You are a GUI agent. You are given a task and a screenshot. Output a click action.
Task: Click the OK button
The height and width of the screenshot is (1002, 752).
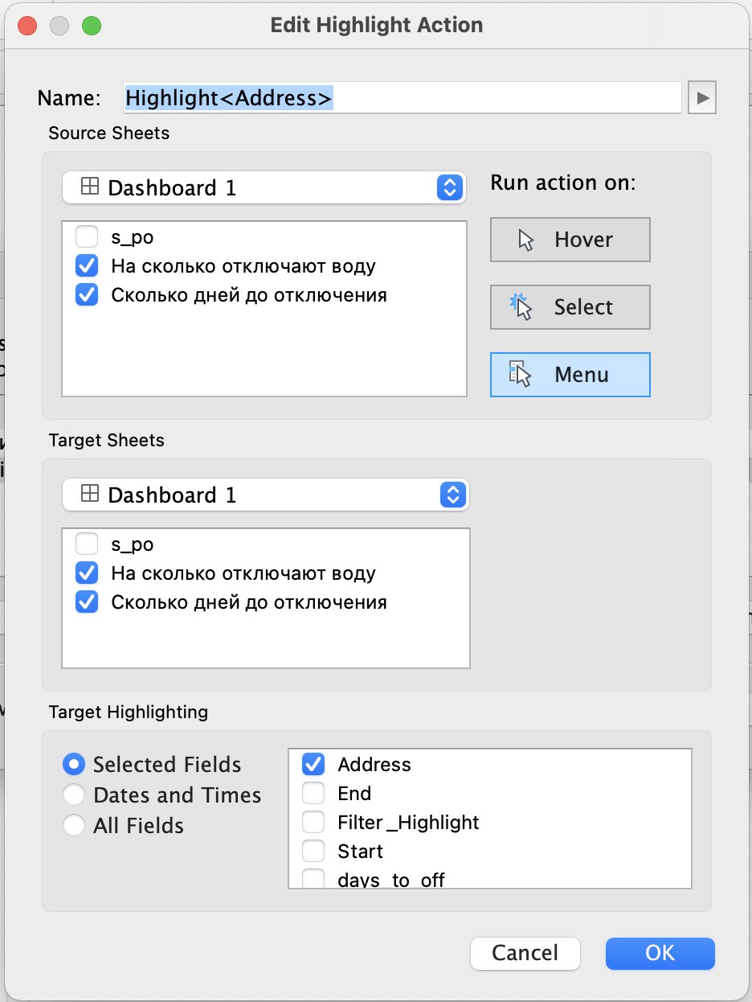[660, 953]
